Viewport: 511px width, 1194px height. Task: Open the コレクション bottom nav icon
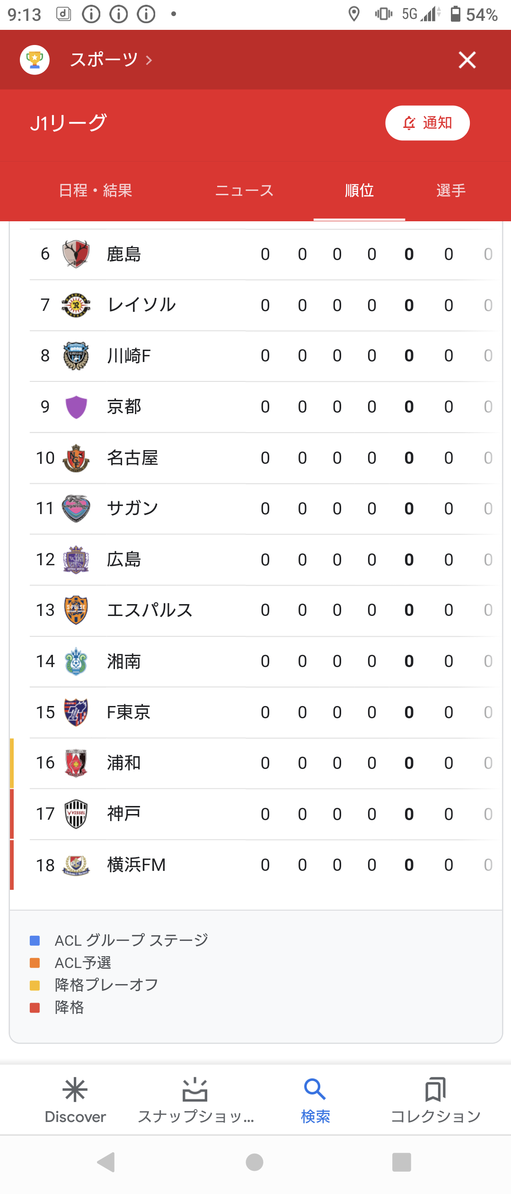pyautogui.click(x=435, y=1090)
